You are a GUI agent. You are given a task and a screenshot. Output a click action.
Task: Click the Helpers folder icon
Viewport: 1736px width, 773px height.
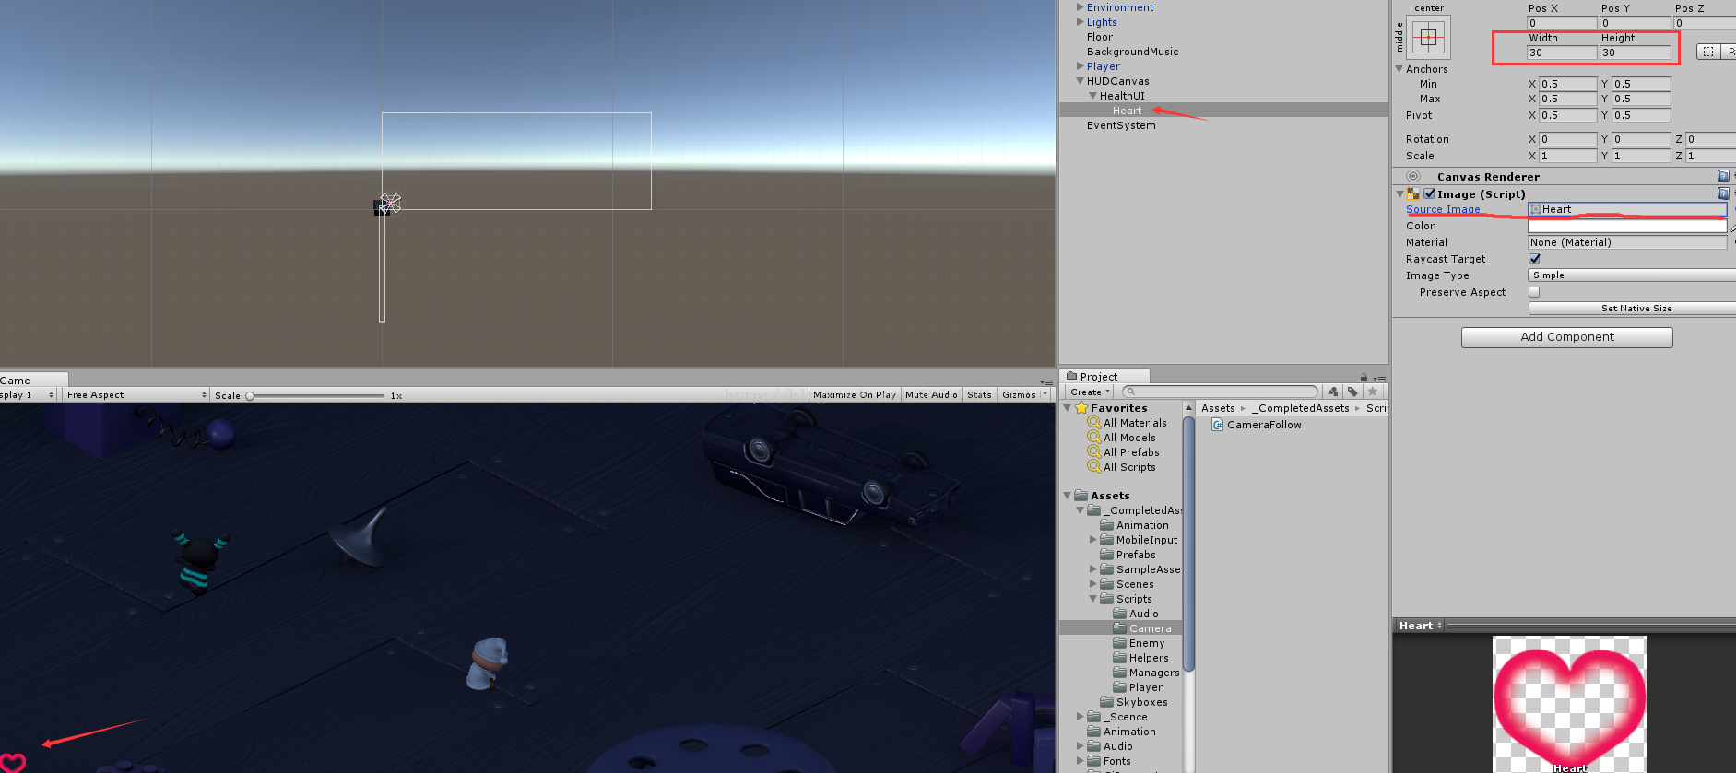pyautogui.click(x=1120, y=658)
